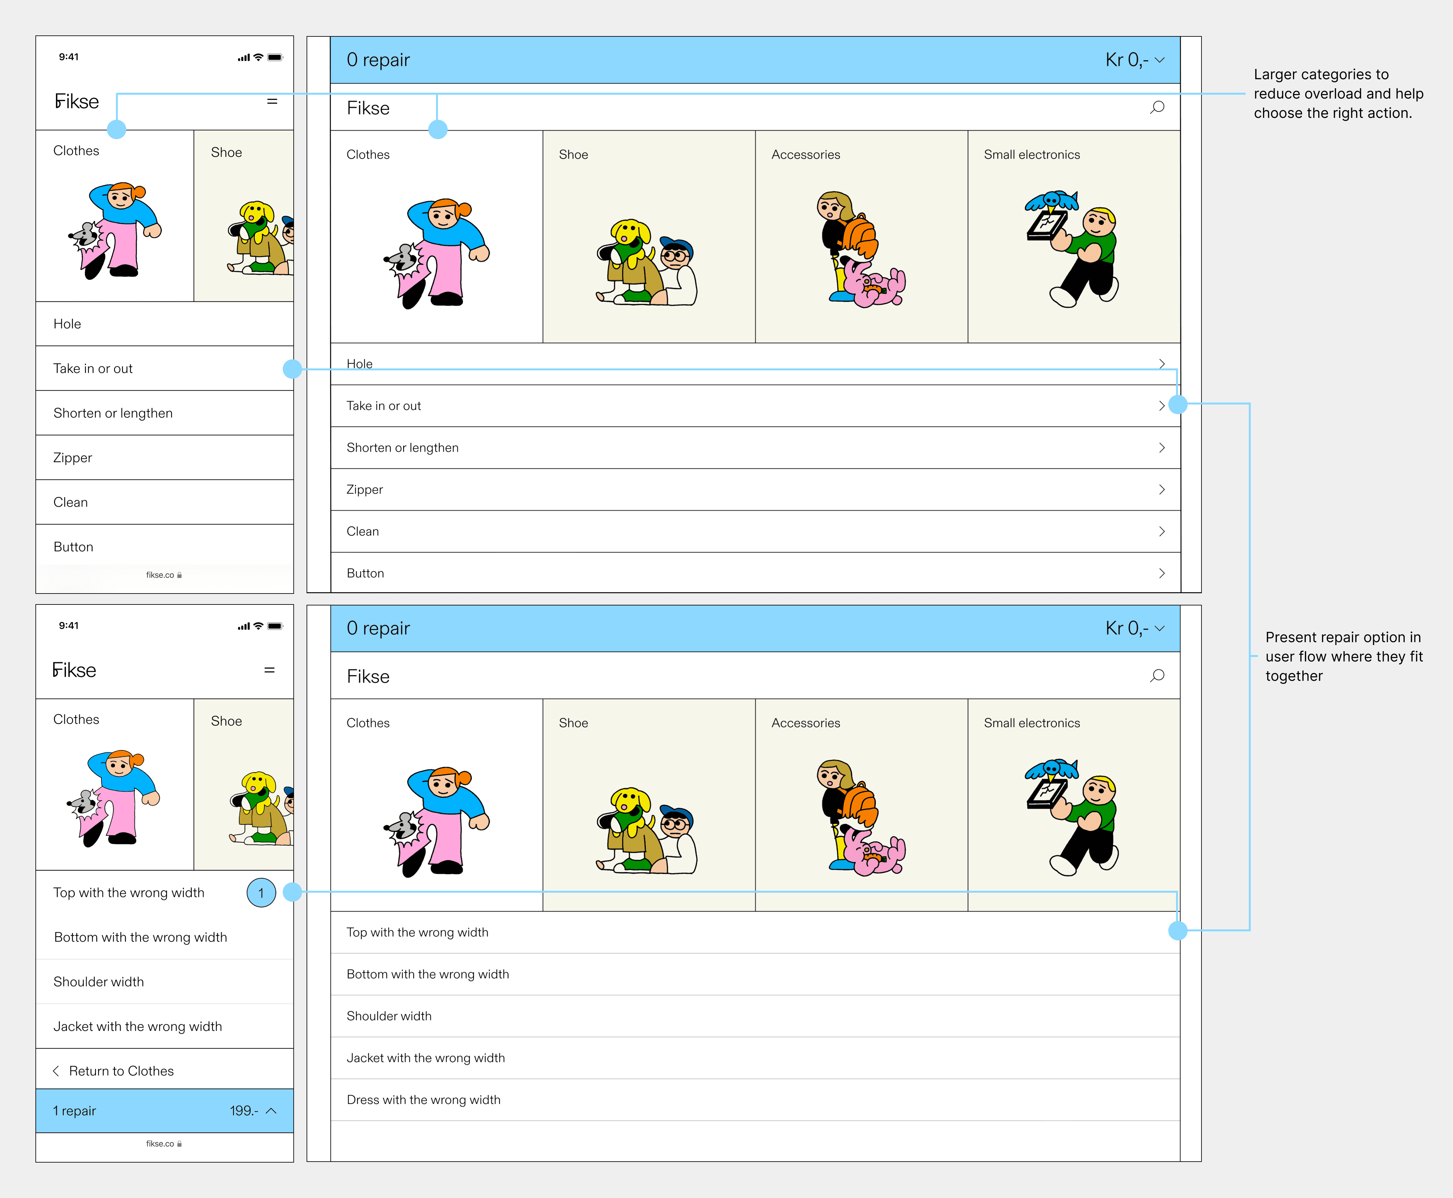The width and height of the screenshot is (1453, 1198).
Task: Open Clean row chevron in desktop list
Action: (1162, 531)
